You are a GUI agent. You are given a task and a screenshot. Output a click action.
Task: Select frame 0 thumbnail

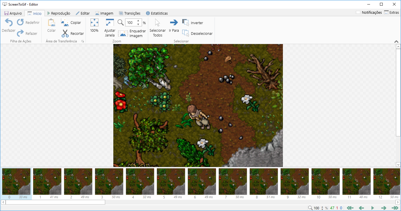point(16,182)
